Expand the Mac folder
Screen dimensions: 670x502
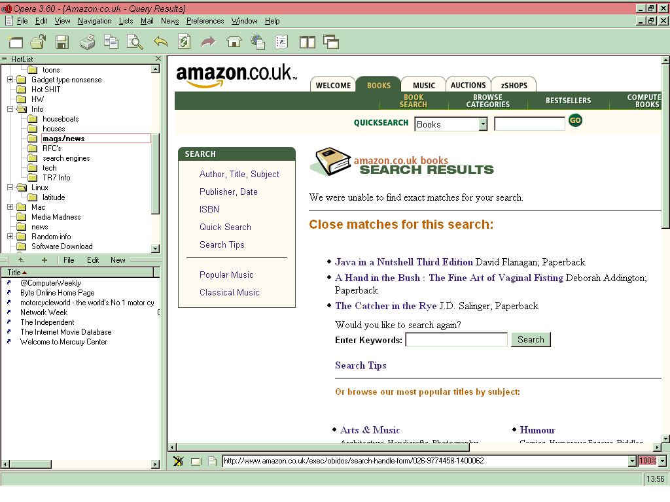[x=10, y=207]
